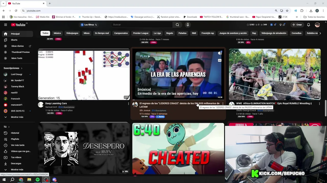Open Chrome downloads icon
327x183 pixels.
click(311, 11)
